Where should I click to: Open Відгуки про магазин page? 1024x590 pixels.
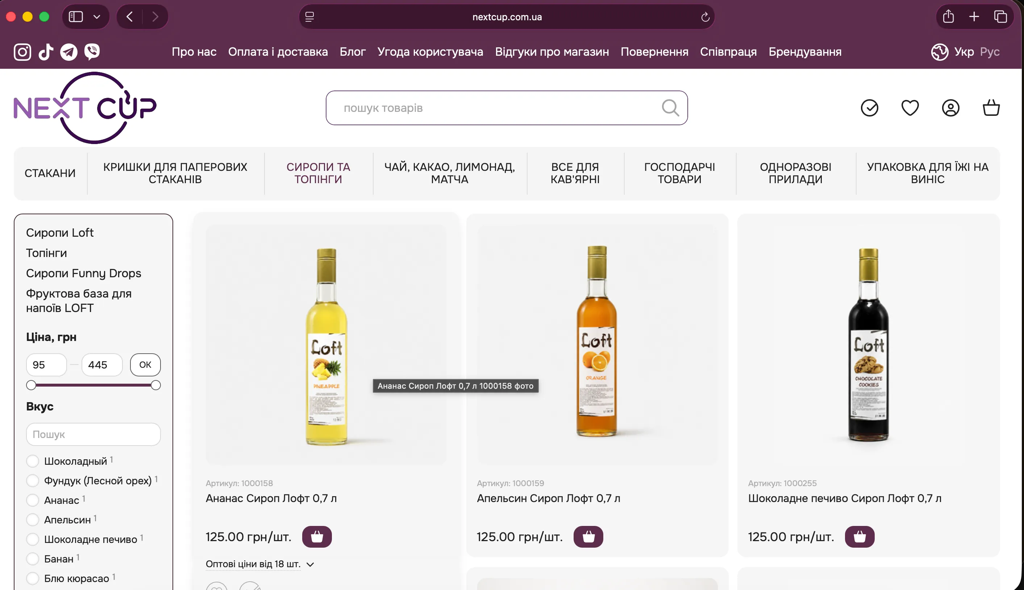coord(552,52)
